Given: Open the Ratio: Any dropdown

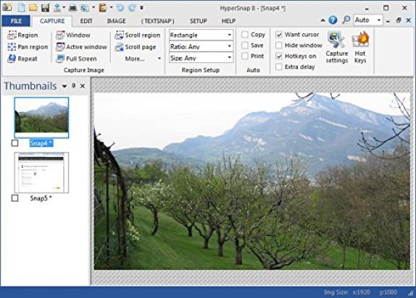Looking at the screenshot, I should pyautogui.click(x=201, y=46).
